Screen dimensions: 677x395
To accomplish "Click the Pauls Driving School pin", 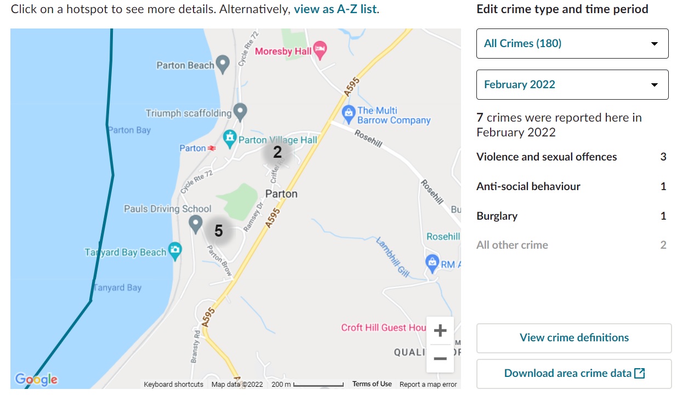I will [x=195, y=222].
